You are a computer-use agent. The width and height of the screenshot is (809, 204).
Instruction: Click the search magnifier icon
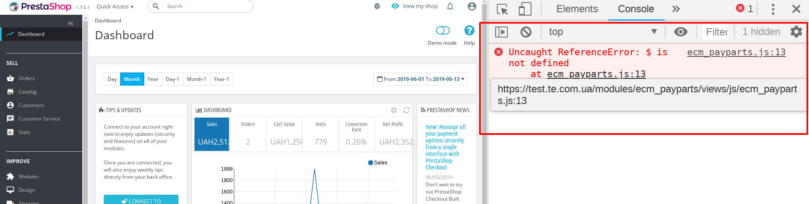click(156, 6)
